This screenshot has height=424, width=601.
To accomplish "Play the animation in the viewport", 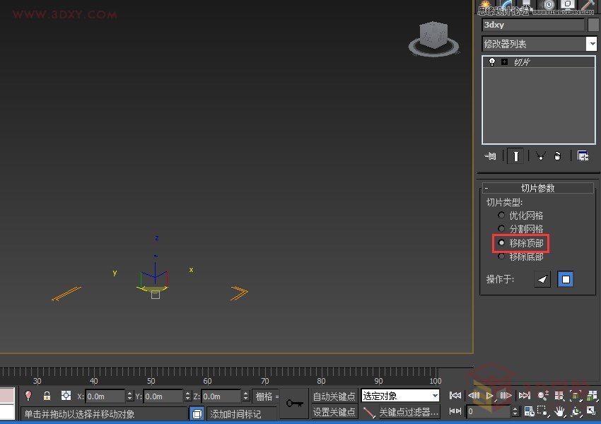I will (x=489, y=395).
